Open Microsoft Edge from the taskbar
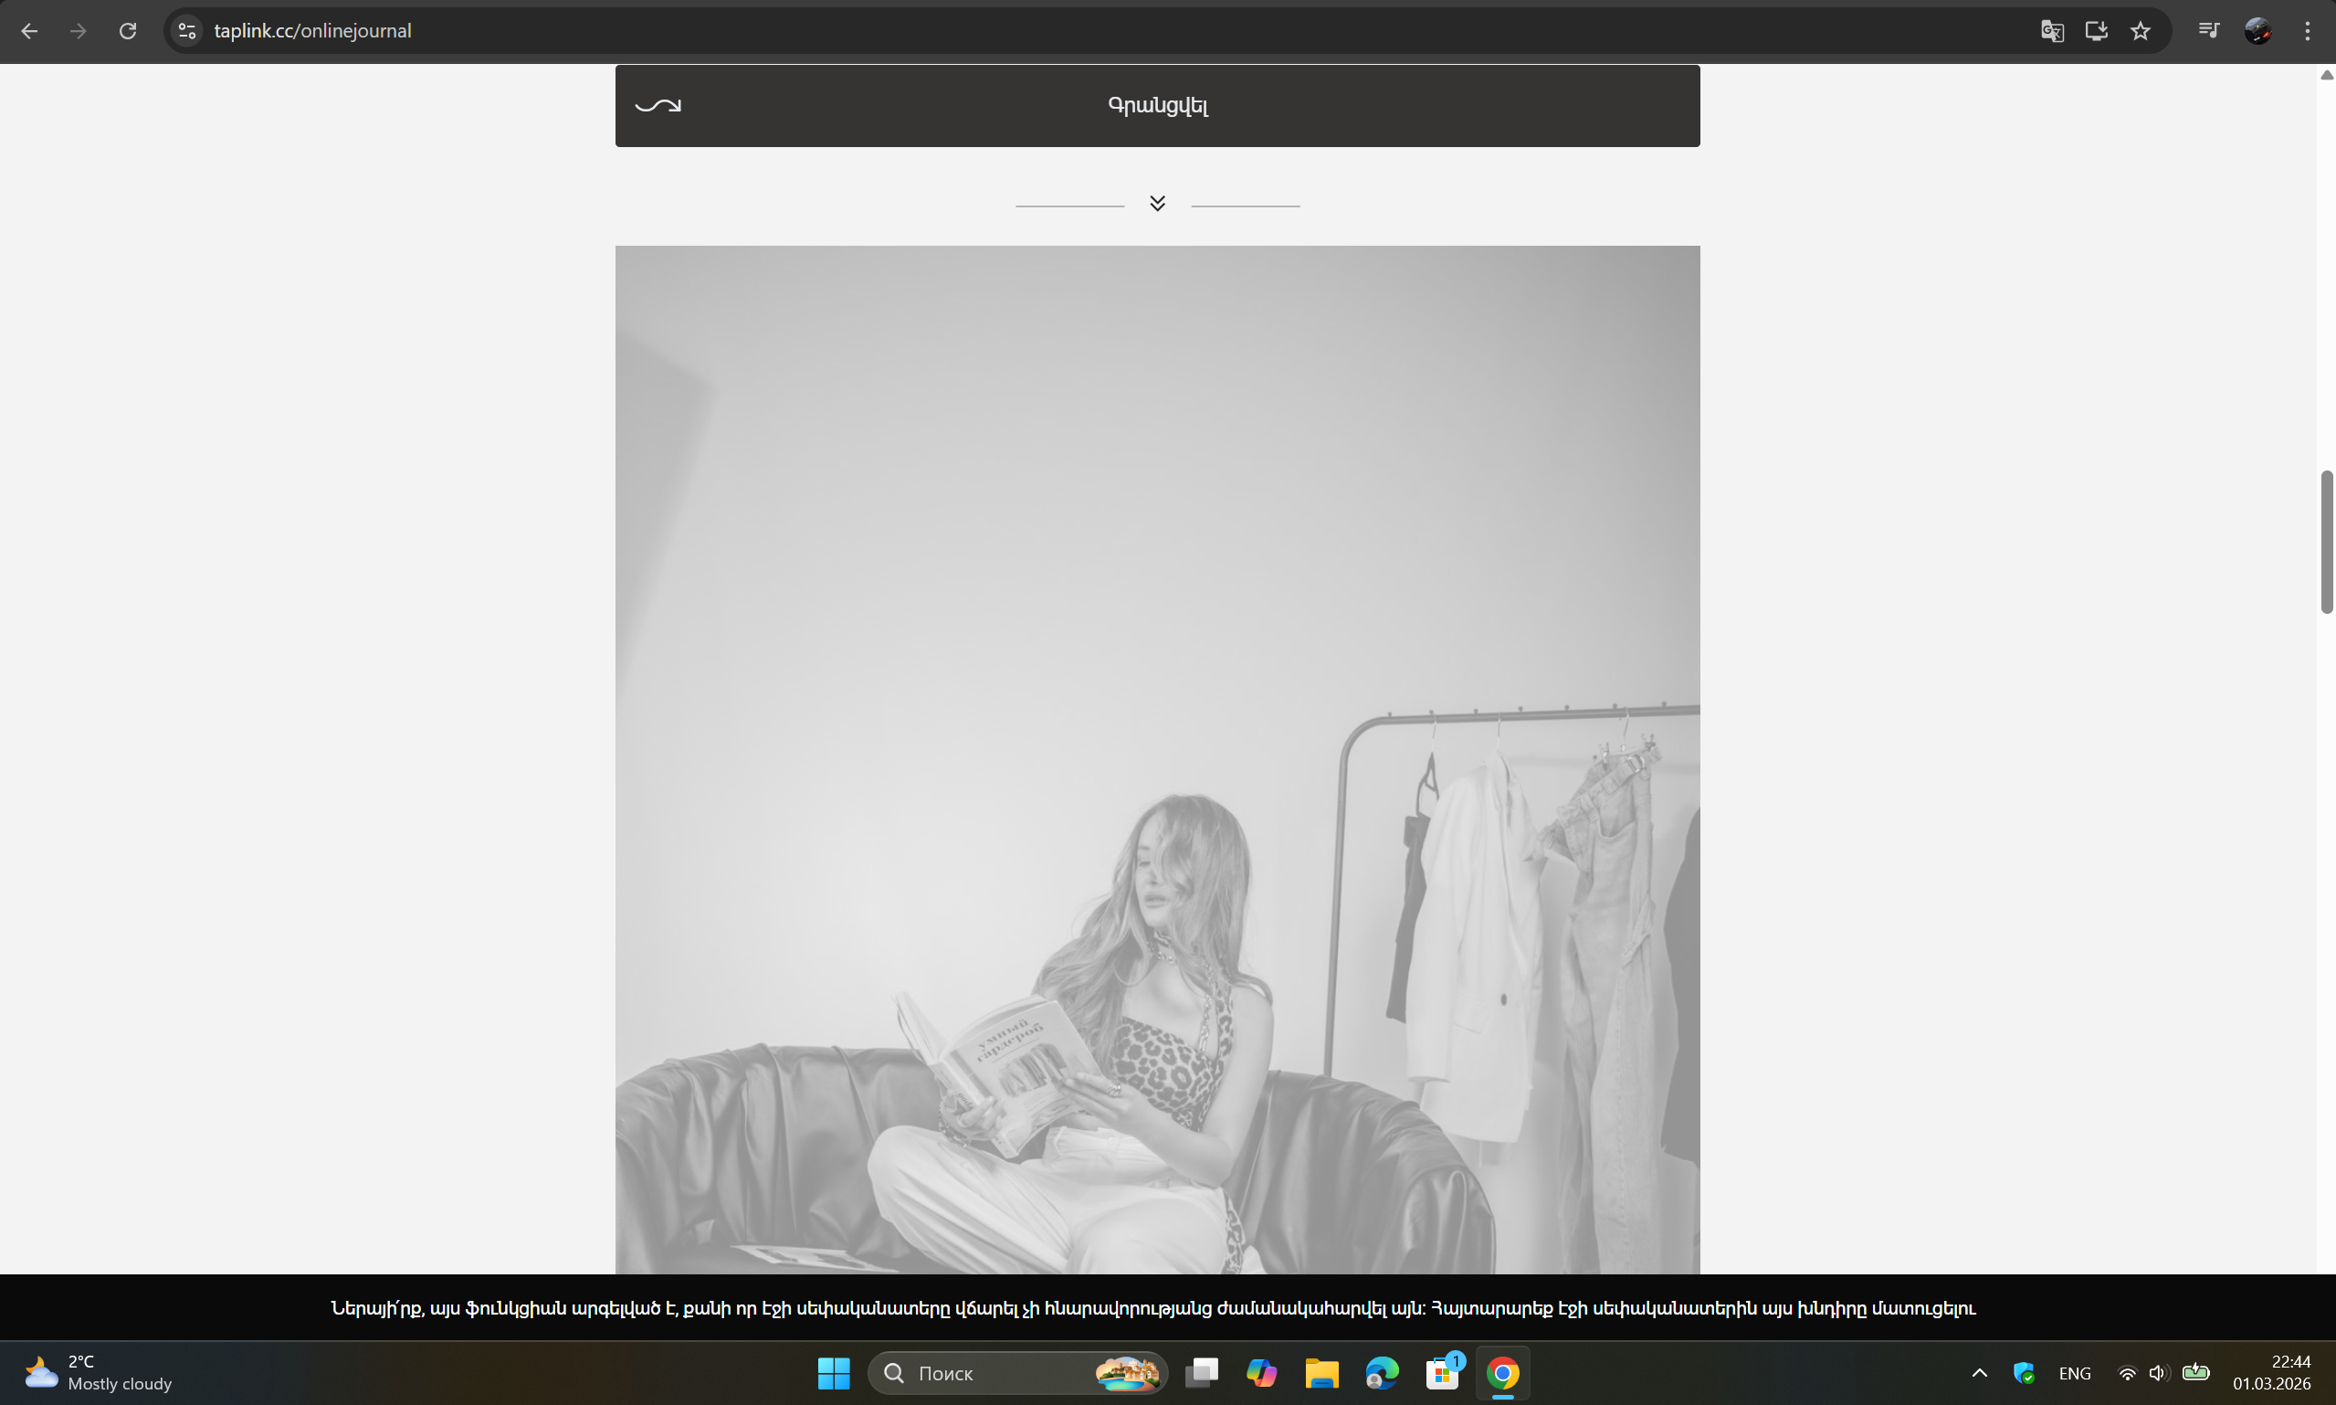Screen dimensions: 2336x1405 [1383, 1373]
